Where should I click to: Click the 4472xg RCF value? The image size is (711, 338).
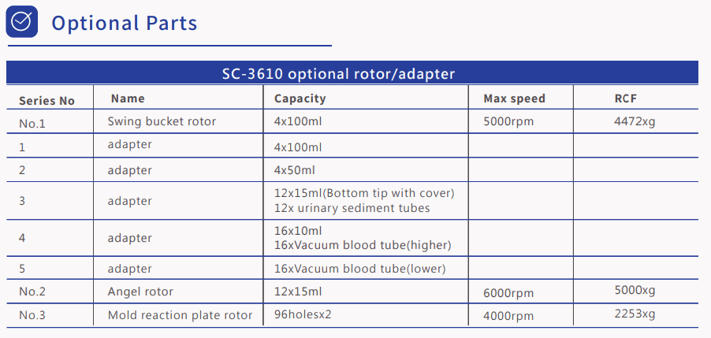tap(635, 121)
